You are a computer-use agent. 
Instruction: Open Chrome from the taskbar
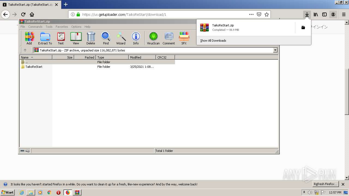coord(49,192)
